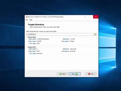Image resolution: width=121 pixels, height=91 pixels.
Task: Click source Disk Label value 'G: [ASWM Enterprise]'
Action: pyautogui.click(x=43, y=39)
